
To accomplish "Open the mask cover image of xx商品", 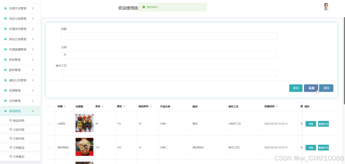I will (x=84, y=123).
